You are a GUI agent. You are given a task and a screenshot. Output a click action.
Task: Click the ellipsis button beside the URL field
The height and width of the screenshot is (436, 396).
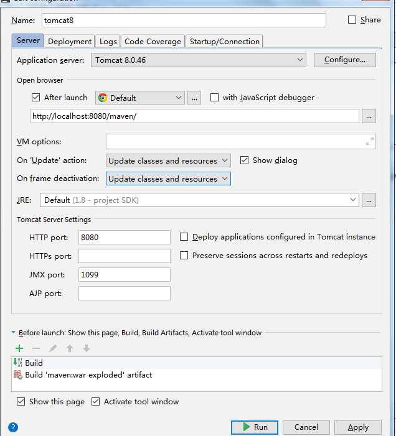point(369,116)
